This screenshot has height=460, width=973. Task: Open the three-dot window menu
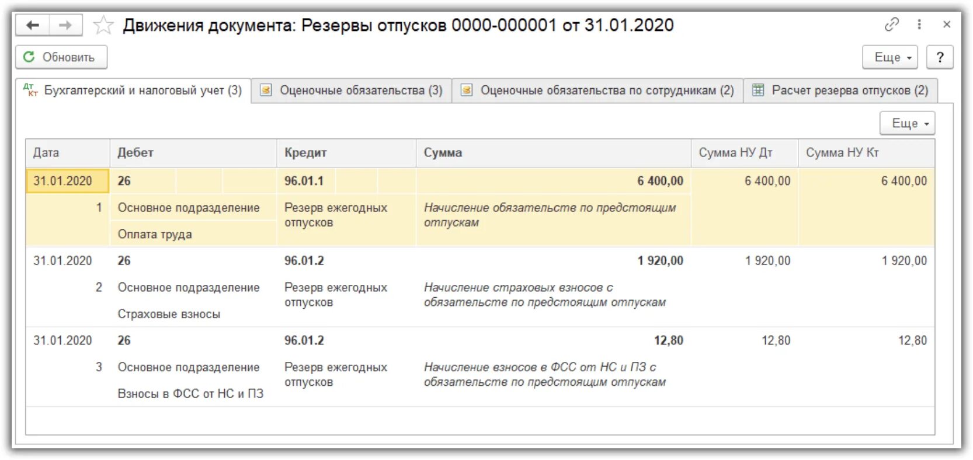pos(919,25)
